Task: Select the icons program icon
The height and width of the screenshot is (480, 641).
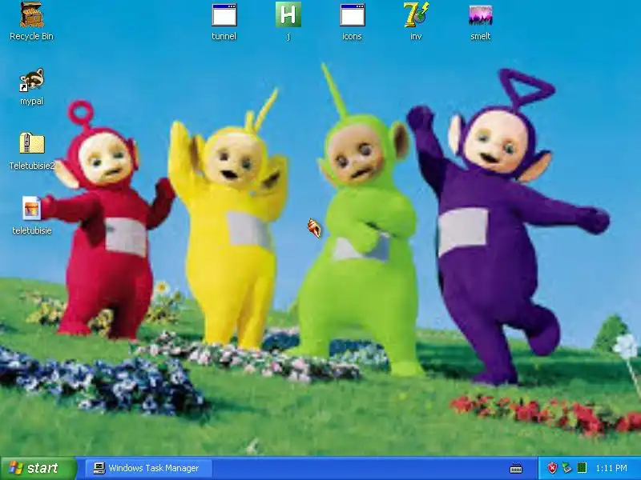Action: point(352,14)
